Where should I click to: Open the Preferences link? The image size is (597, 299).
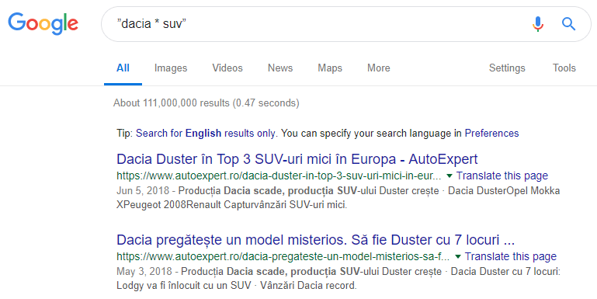(491, 134)
